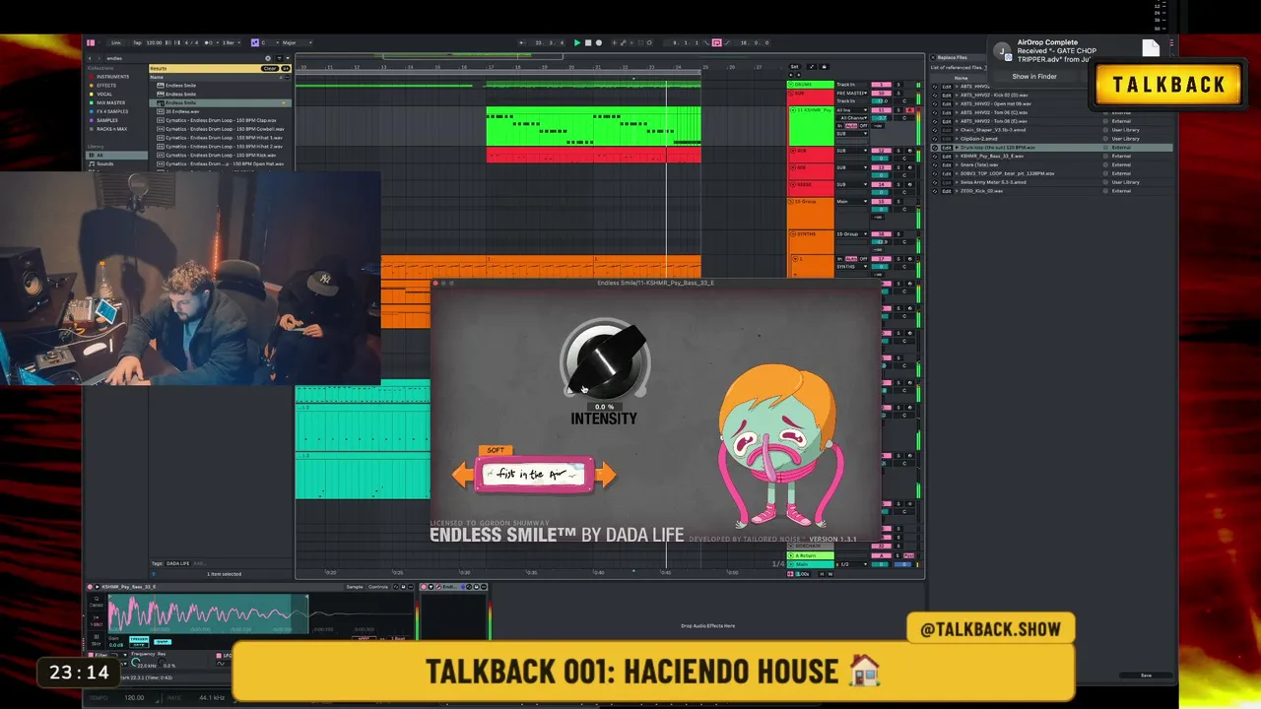Toggle the sampler SNAP button
This screenshot has height=709, width=1261.
[x=163, y=642]
